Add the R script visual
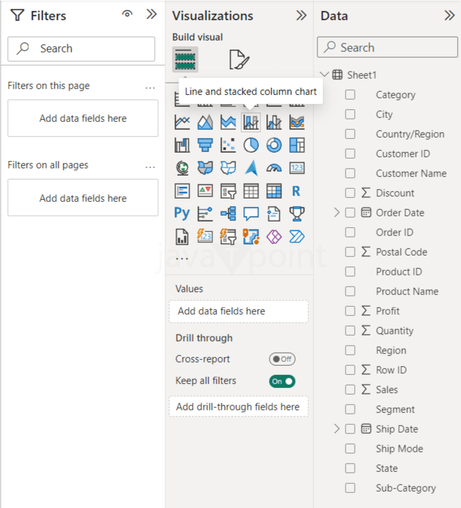 click(297, 191)
